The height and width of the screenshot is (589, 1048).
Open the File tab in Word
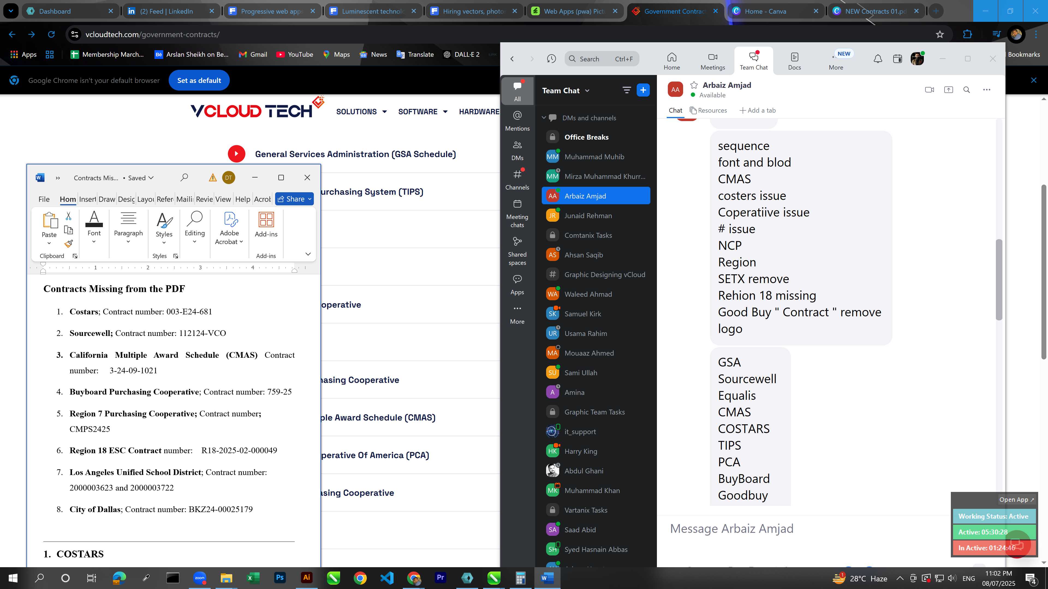44,199
